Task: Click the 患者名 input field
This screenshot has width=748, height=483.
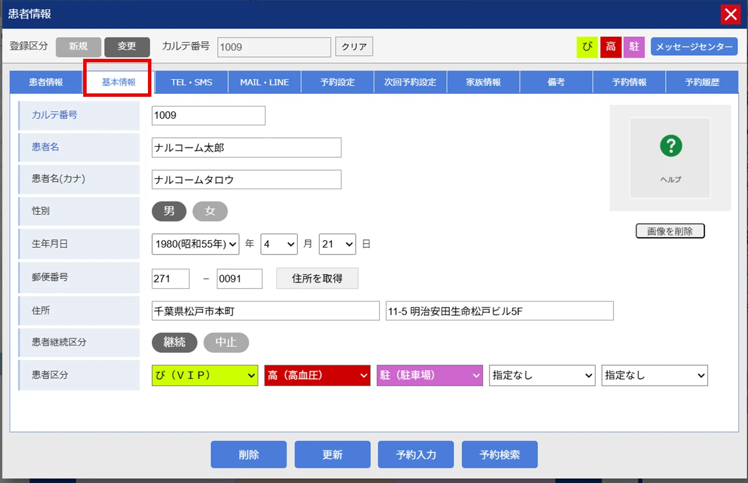Action: pos(246,148)
